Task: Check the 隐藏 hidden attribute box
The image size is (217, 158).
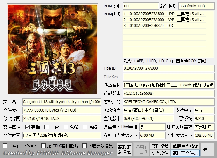Action: tap(66, 127)
